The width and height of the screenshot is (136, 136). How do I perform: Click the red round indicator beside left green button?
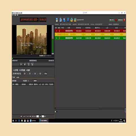[116, 20]
